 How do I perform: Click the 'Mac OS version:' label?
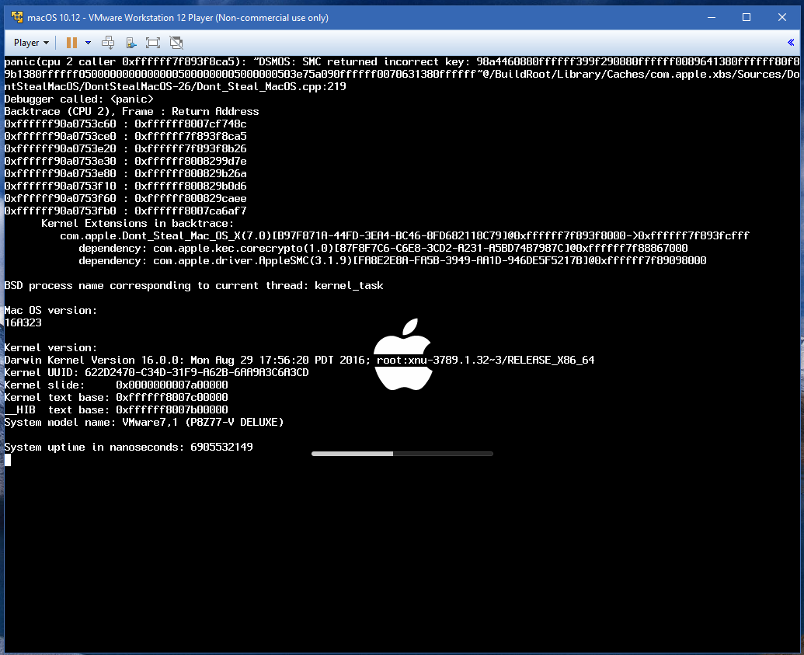click(50, 310)
